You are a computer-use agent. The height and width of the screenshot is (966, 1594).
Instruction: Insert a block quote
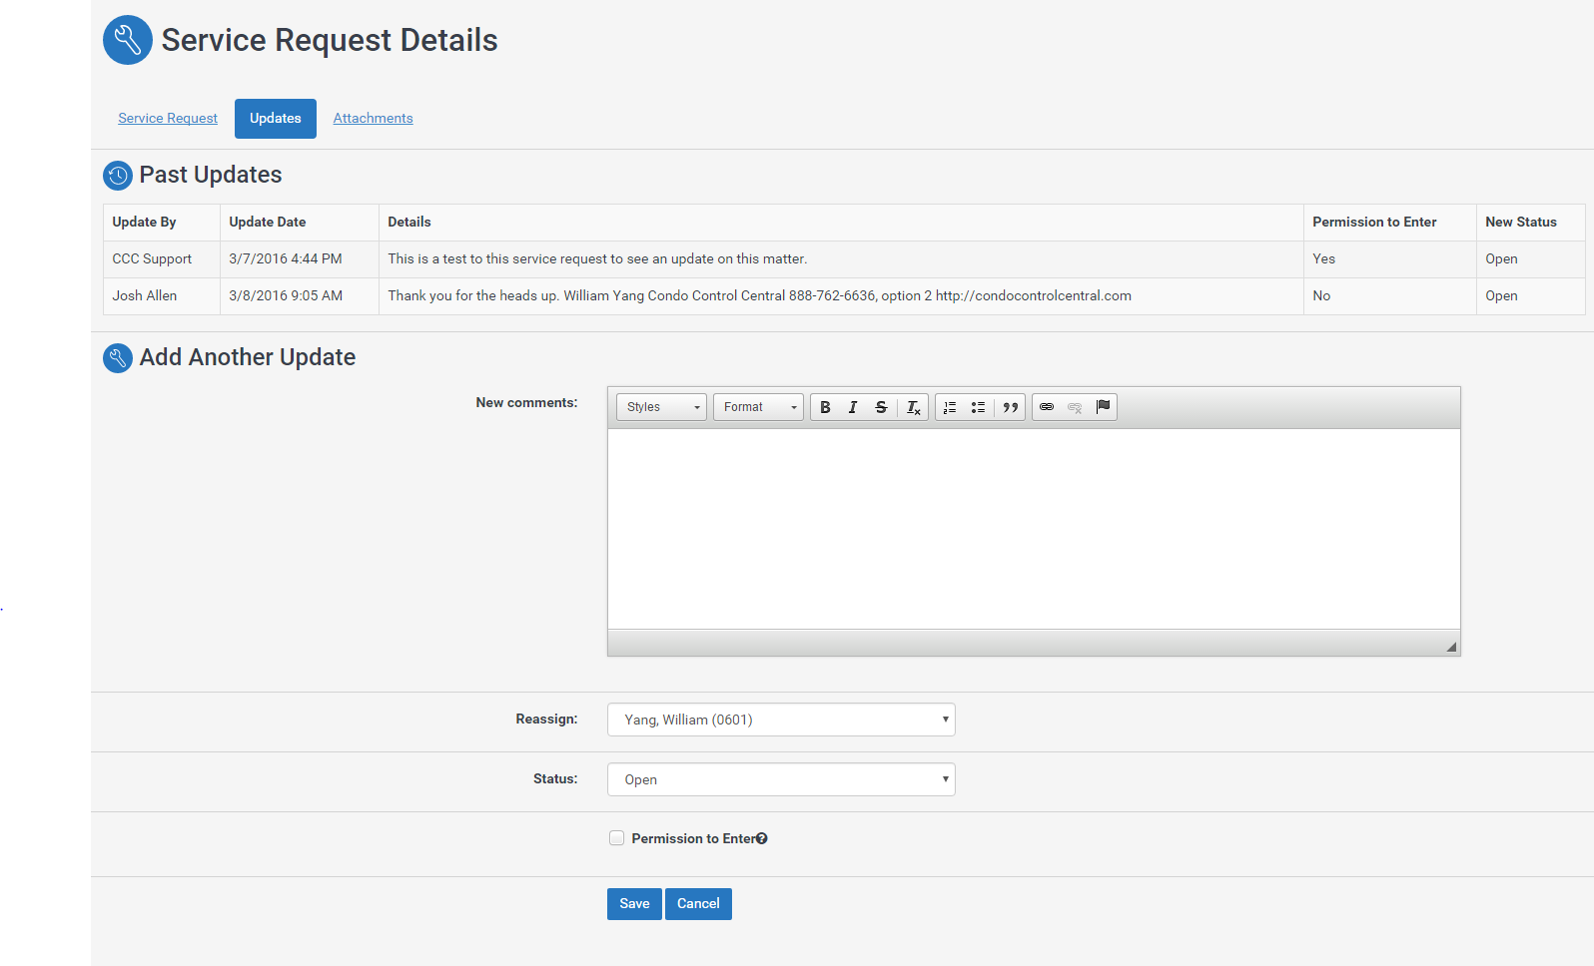click(x=1010, y=407)
